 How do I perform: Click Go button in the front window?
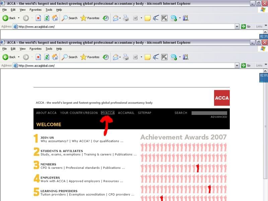point(246,65)
